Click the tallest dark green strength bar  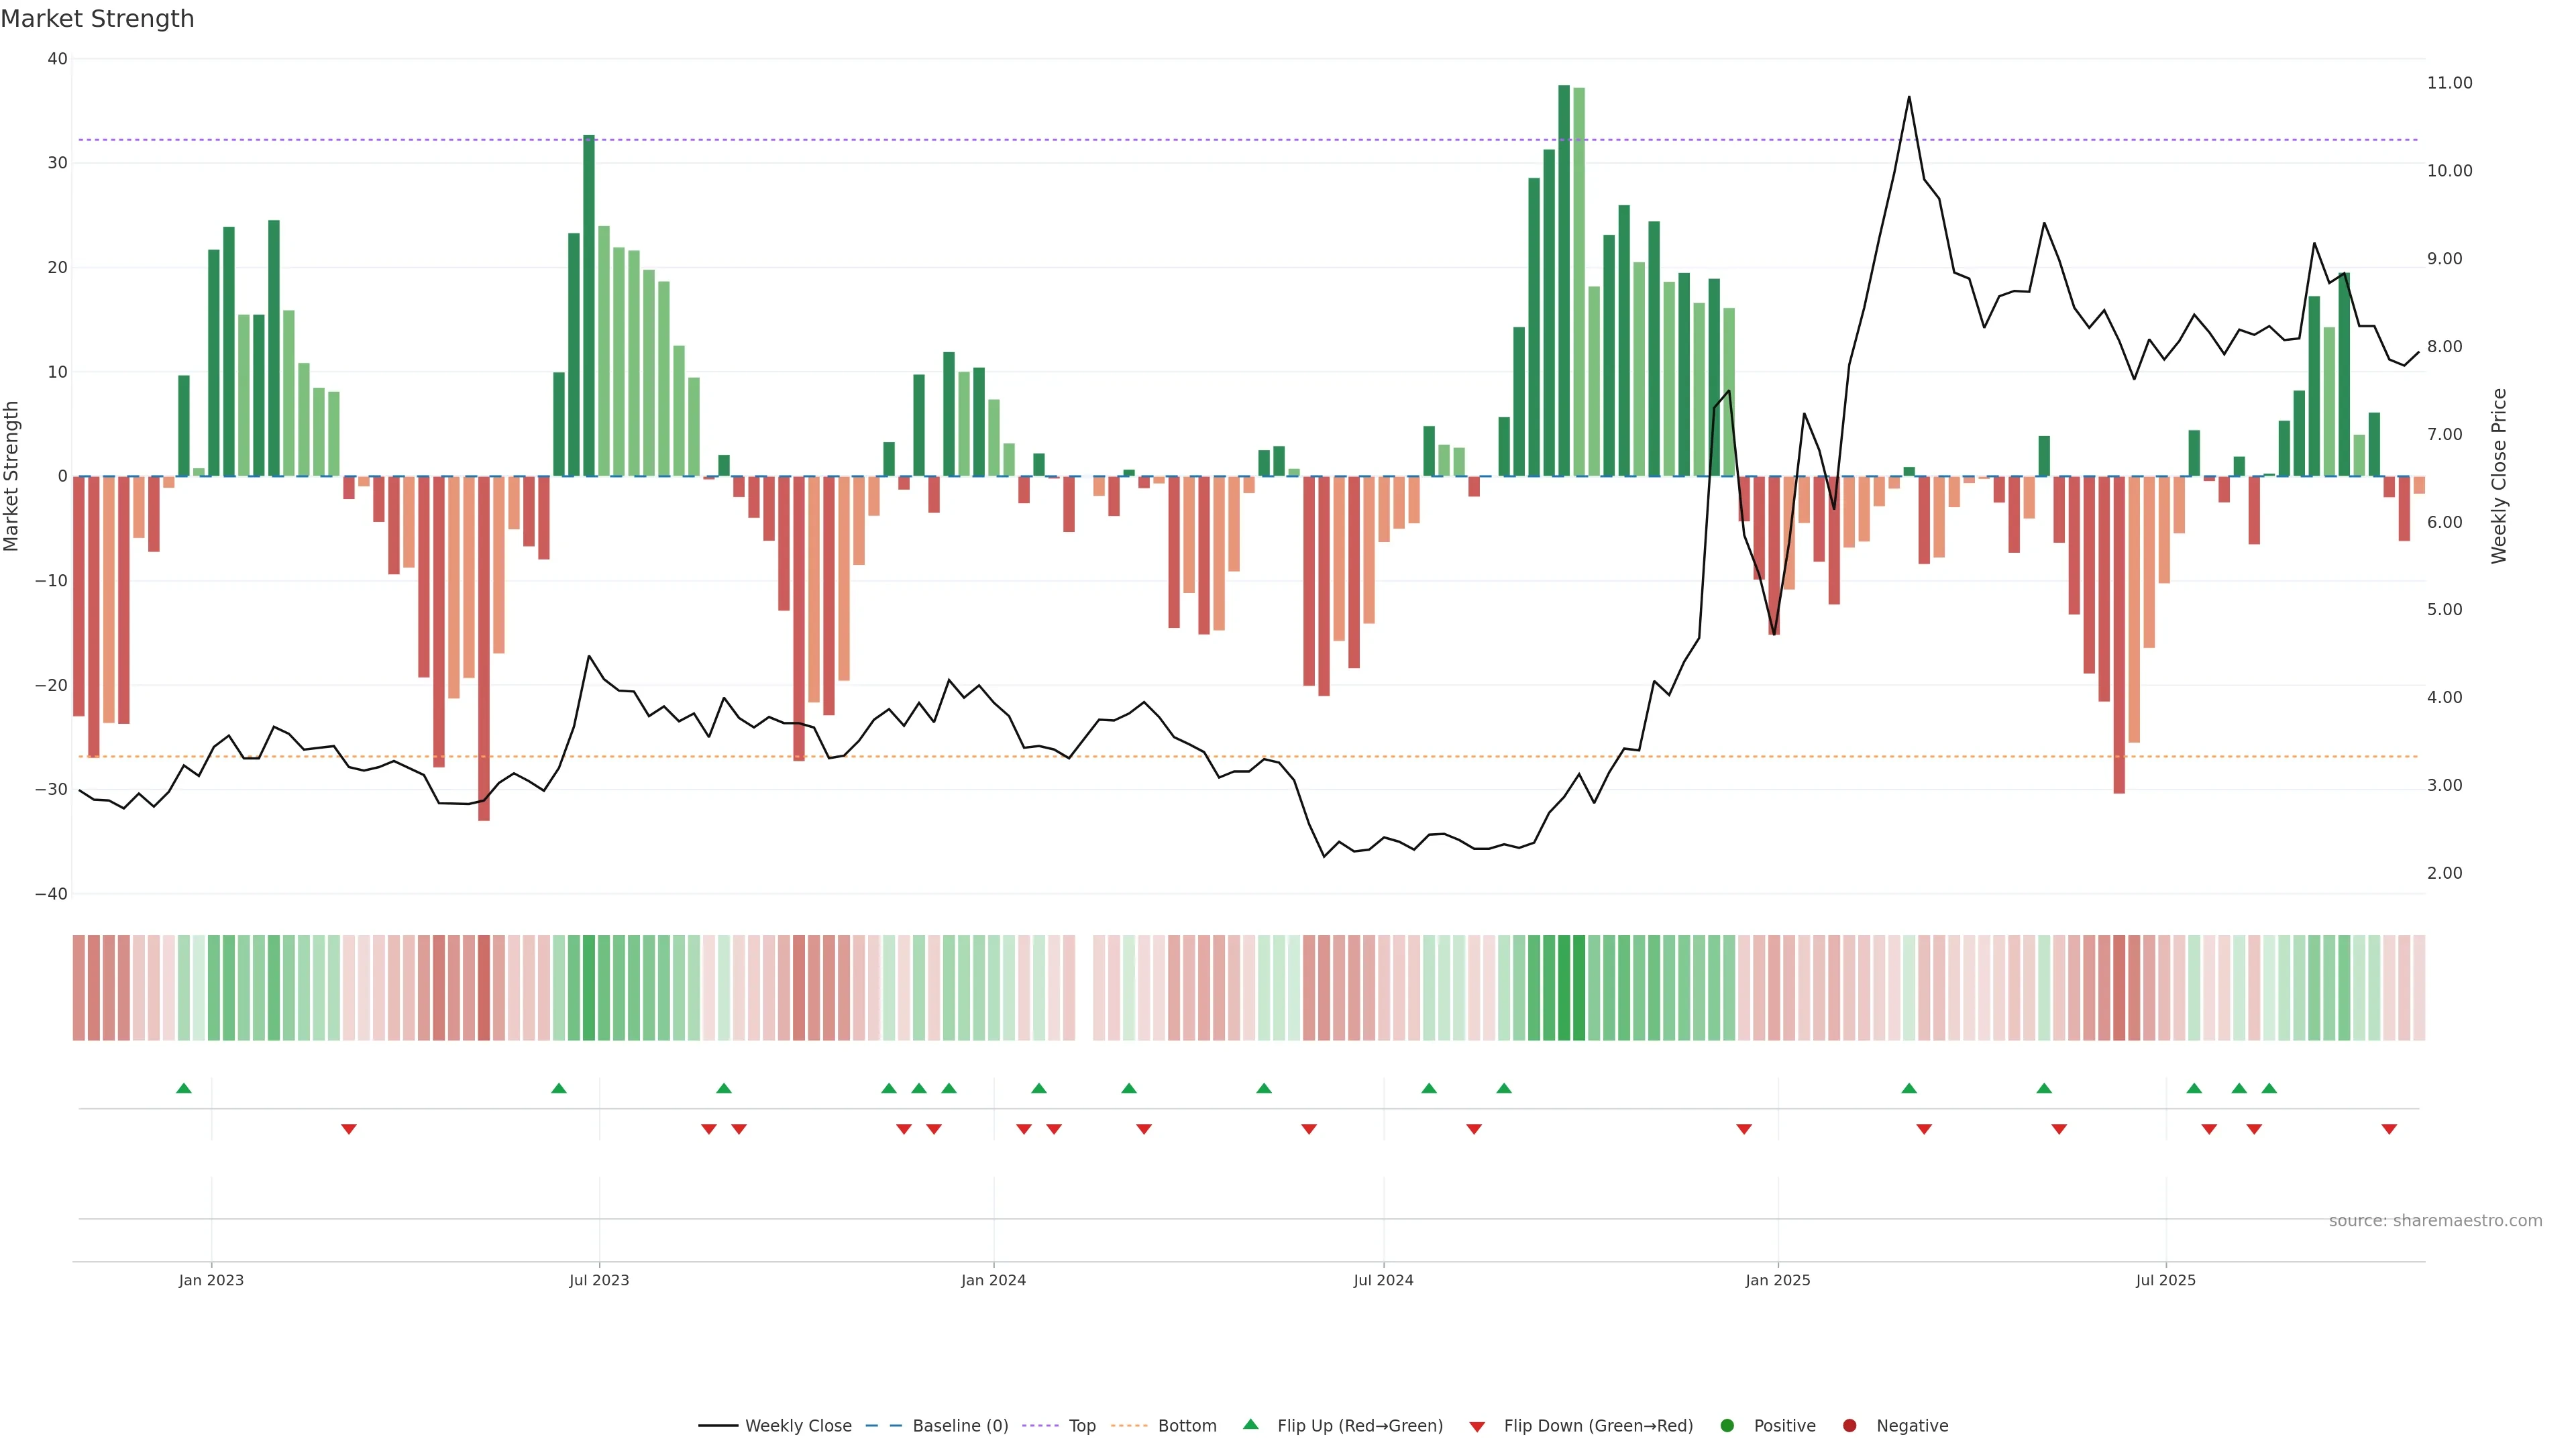1564,280
